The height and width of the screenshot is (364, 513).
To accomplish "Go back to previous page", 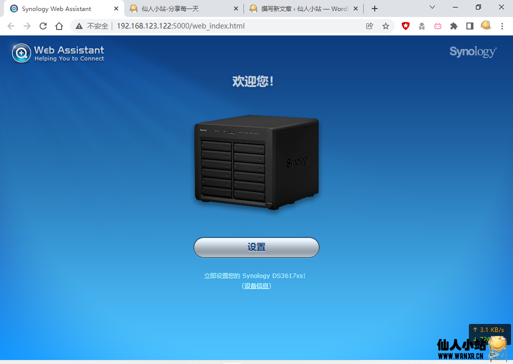I will point(11,26).
